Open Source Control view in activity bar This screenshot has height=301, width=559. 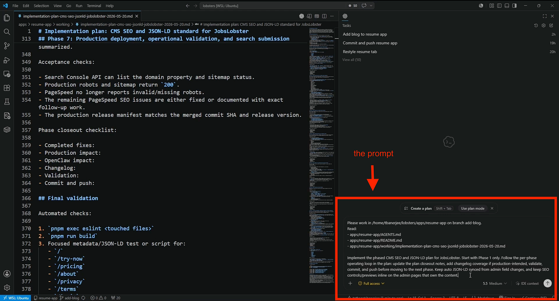click(x=7, y=46)
